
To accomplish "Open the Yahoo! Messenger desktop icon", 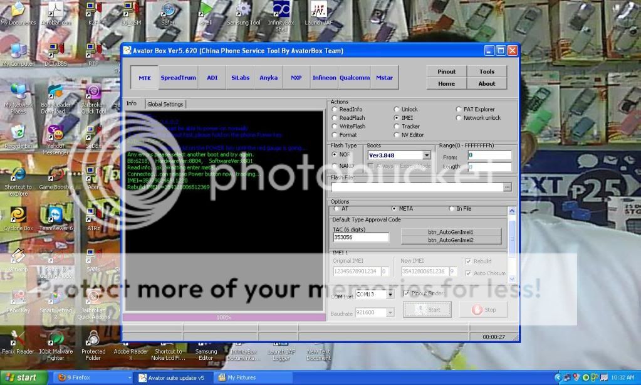I will (x=56, y=134).
